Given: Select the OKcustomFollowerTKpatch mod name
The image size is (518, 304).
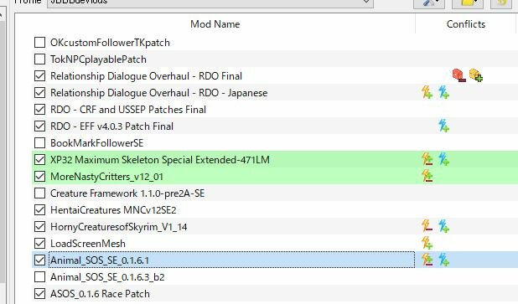Looking at the screenshot, I should pos(110,43).
